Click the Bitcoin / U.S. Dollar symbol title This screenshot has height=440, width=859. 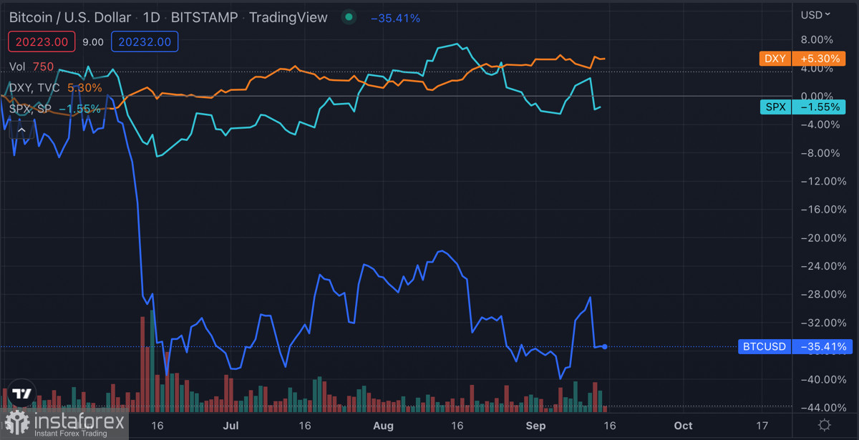[x=70, y=17]
